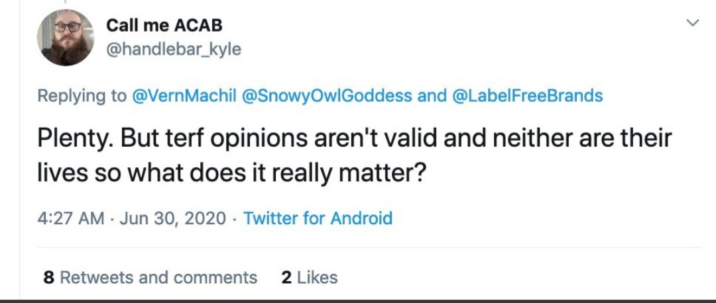Viewport: 716px width, 303px height.
Task: Click the retweet count number 8
Action: (x=48, y=277)
